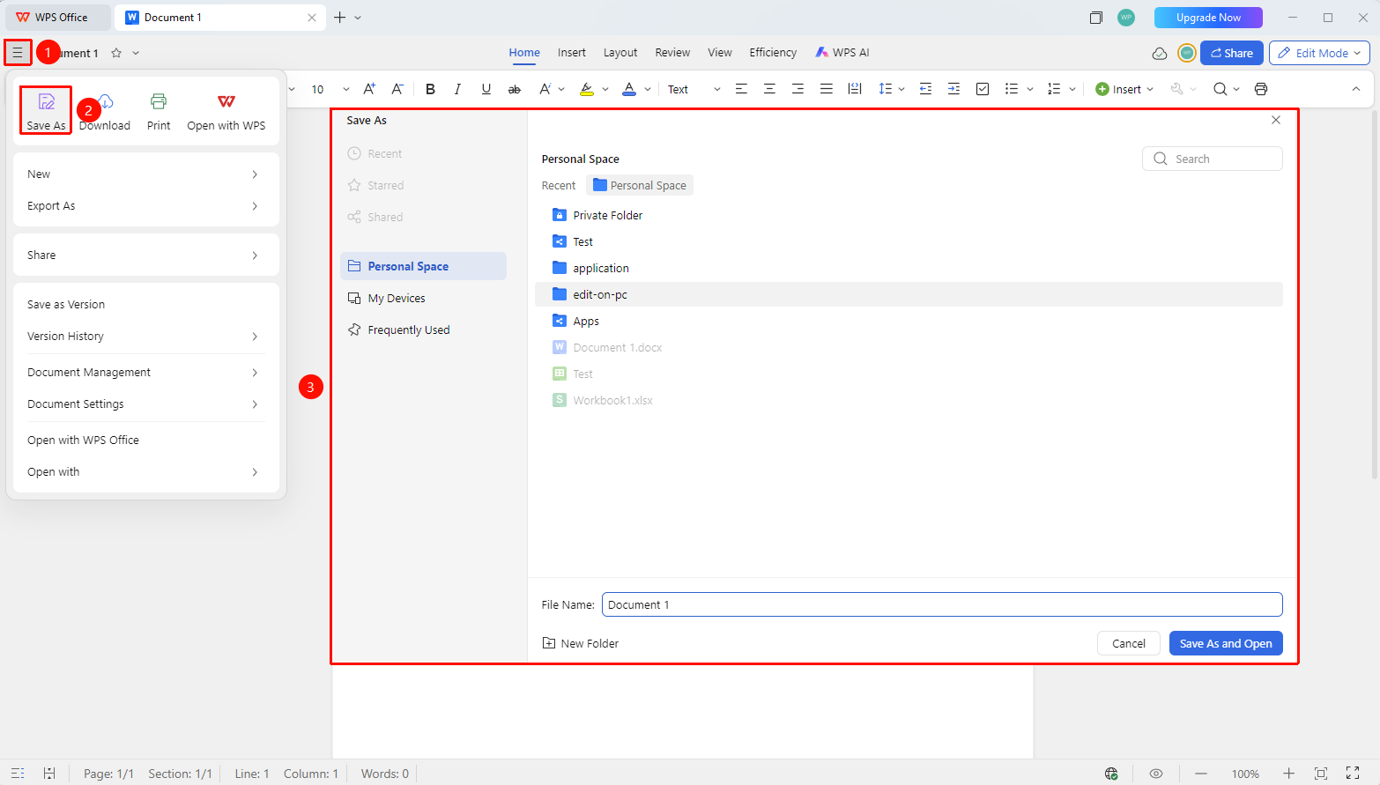Click New Folder in the Save As dialog
Image resolution: width=1380 pixels, height=785 pixels.
click(581, 643)
